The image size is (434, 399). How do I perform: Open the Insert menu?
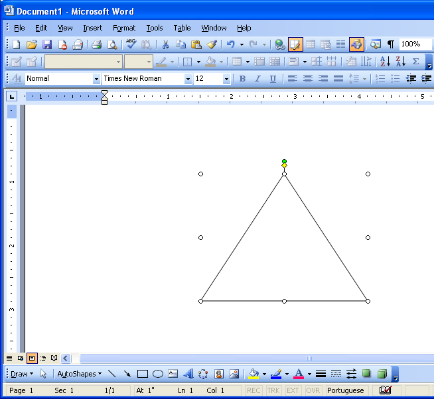click(x=92, y=28)
